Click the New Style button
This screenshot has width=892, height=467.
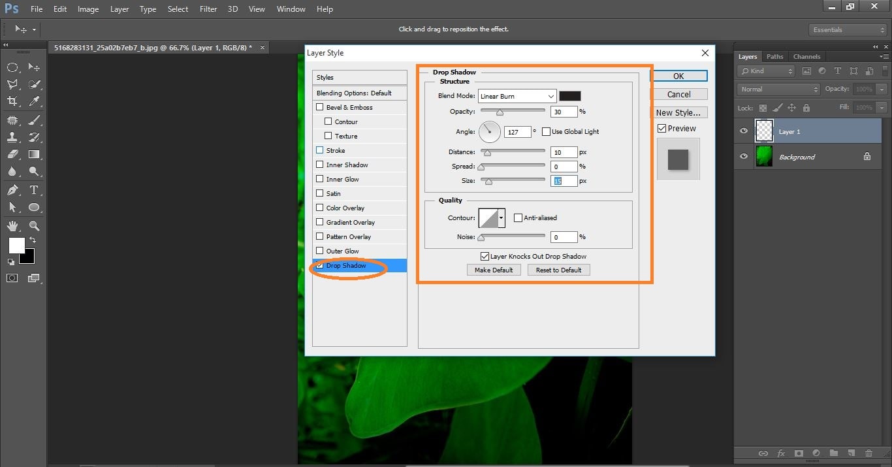pyautogui.click(x=679, y=112)
